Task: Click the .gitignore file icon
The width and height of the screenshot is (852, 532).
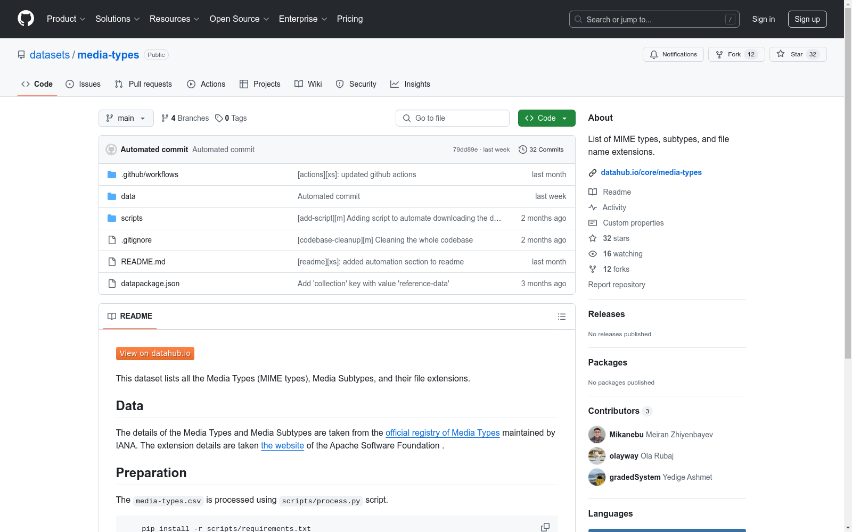Action: 112,240
